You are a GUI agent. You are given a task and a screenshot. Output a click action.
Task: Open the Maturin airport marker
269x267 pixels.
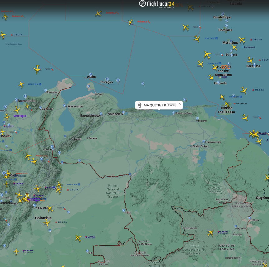198,118
